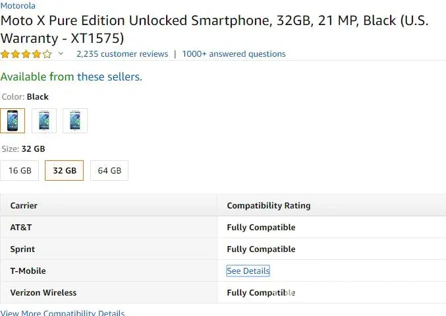
Task: Click See Details for T-Mobile
Action: click(x=248, y=271)
